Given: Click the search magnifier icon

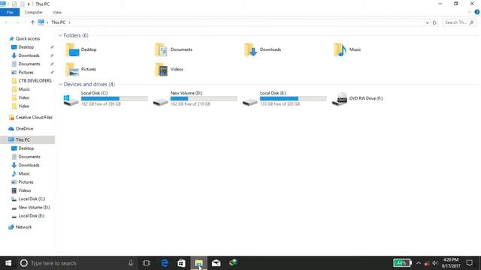Looking at the screenshot, I should pyautogui.click(x=472, y=22).
